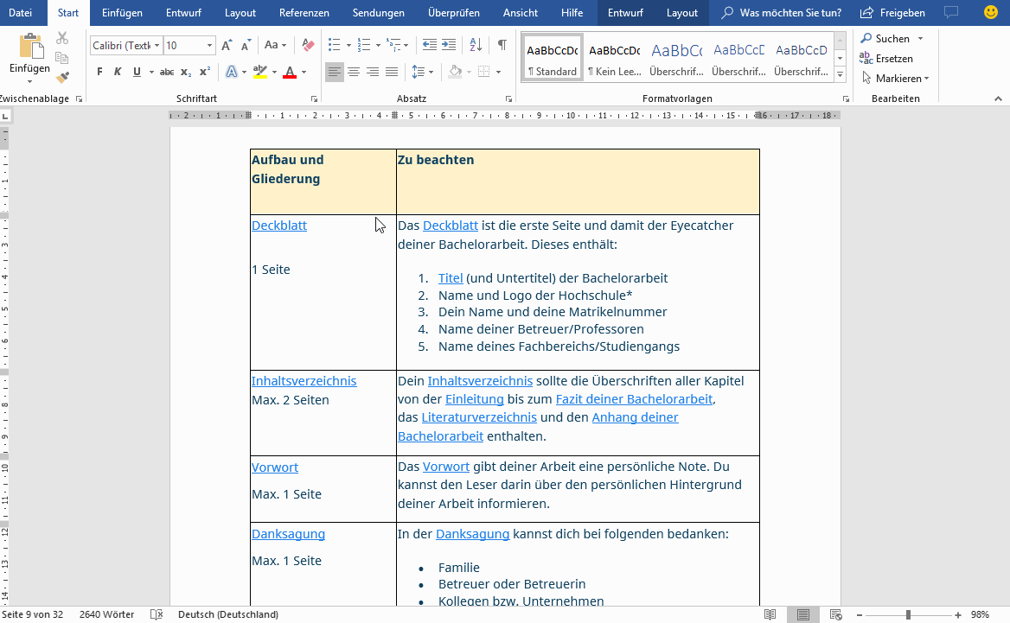Expand the styles gallery
The width and height of the screenshot is (1010, 623).
(840, 75)
